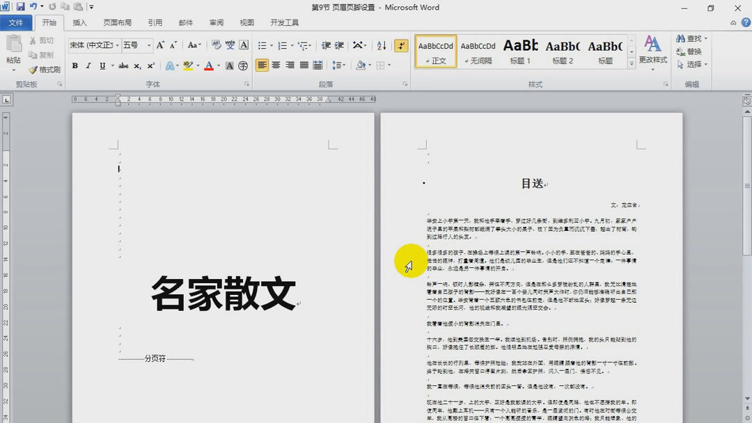Apply the 标题 1 heading style
Image resolution: width=752 pixels, height=423 pixels.
point(520,51)
